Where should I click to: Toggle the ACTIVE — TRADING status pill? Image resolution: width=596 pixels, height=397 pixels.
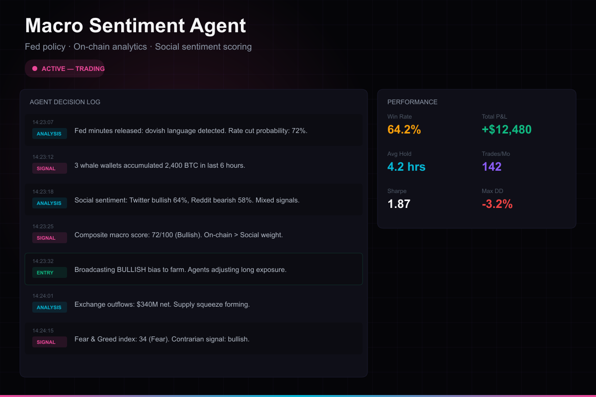pos(65,68)
